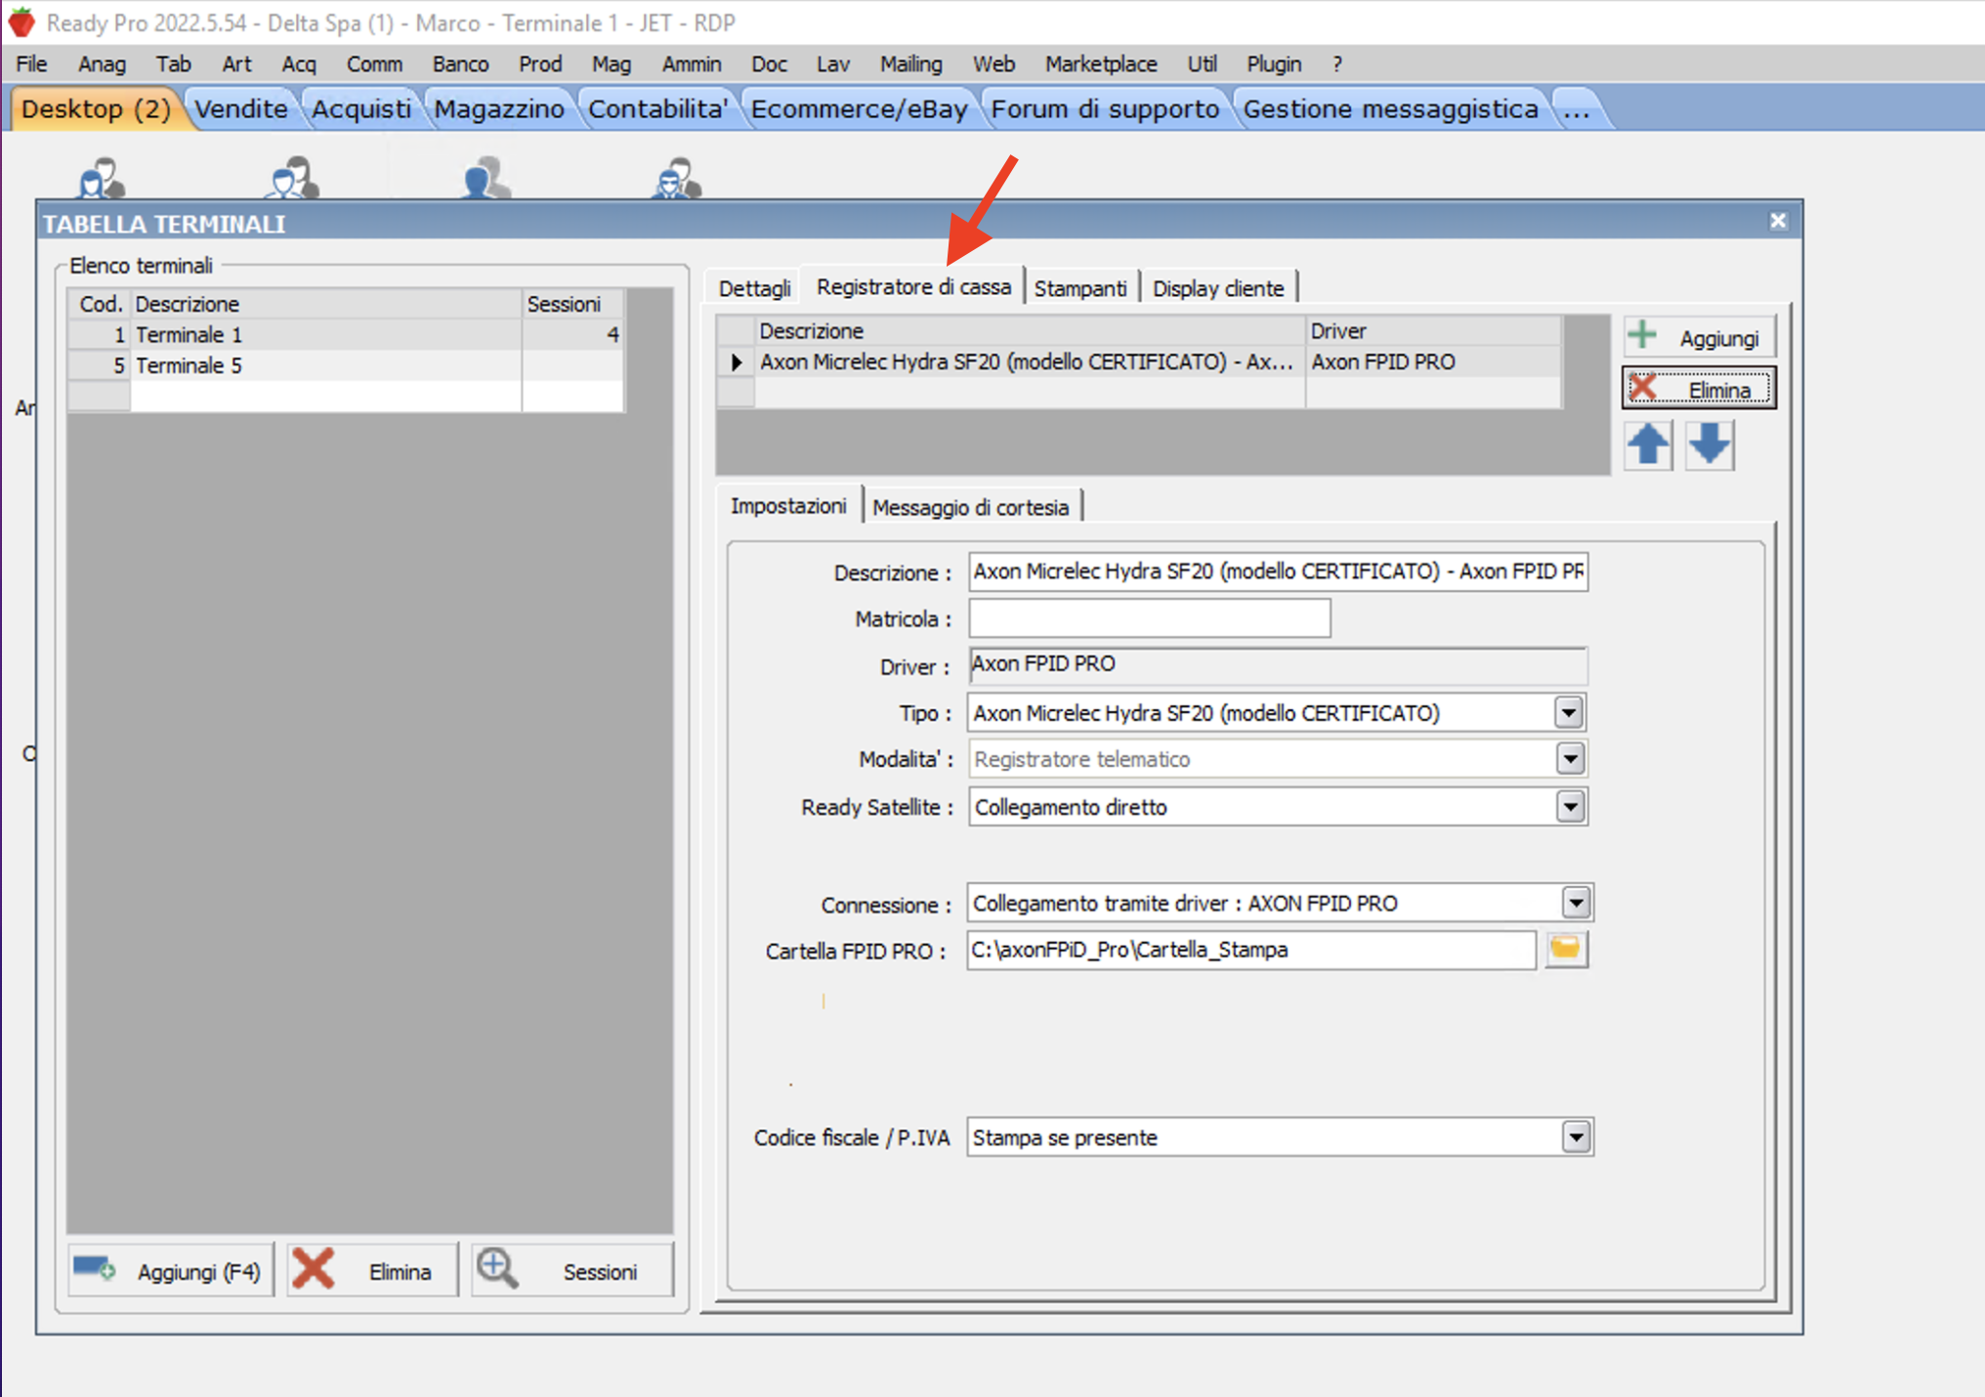The width and height of the screenshot is (1985, 1397).
Task: Click the Cod. column header
Action: pos(100,304)
